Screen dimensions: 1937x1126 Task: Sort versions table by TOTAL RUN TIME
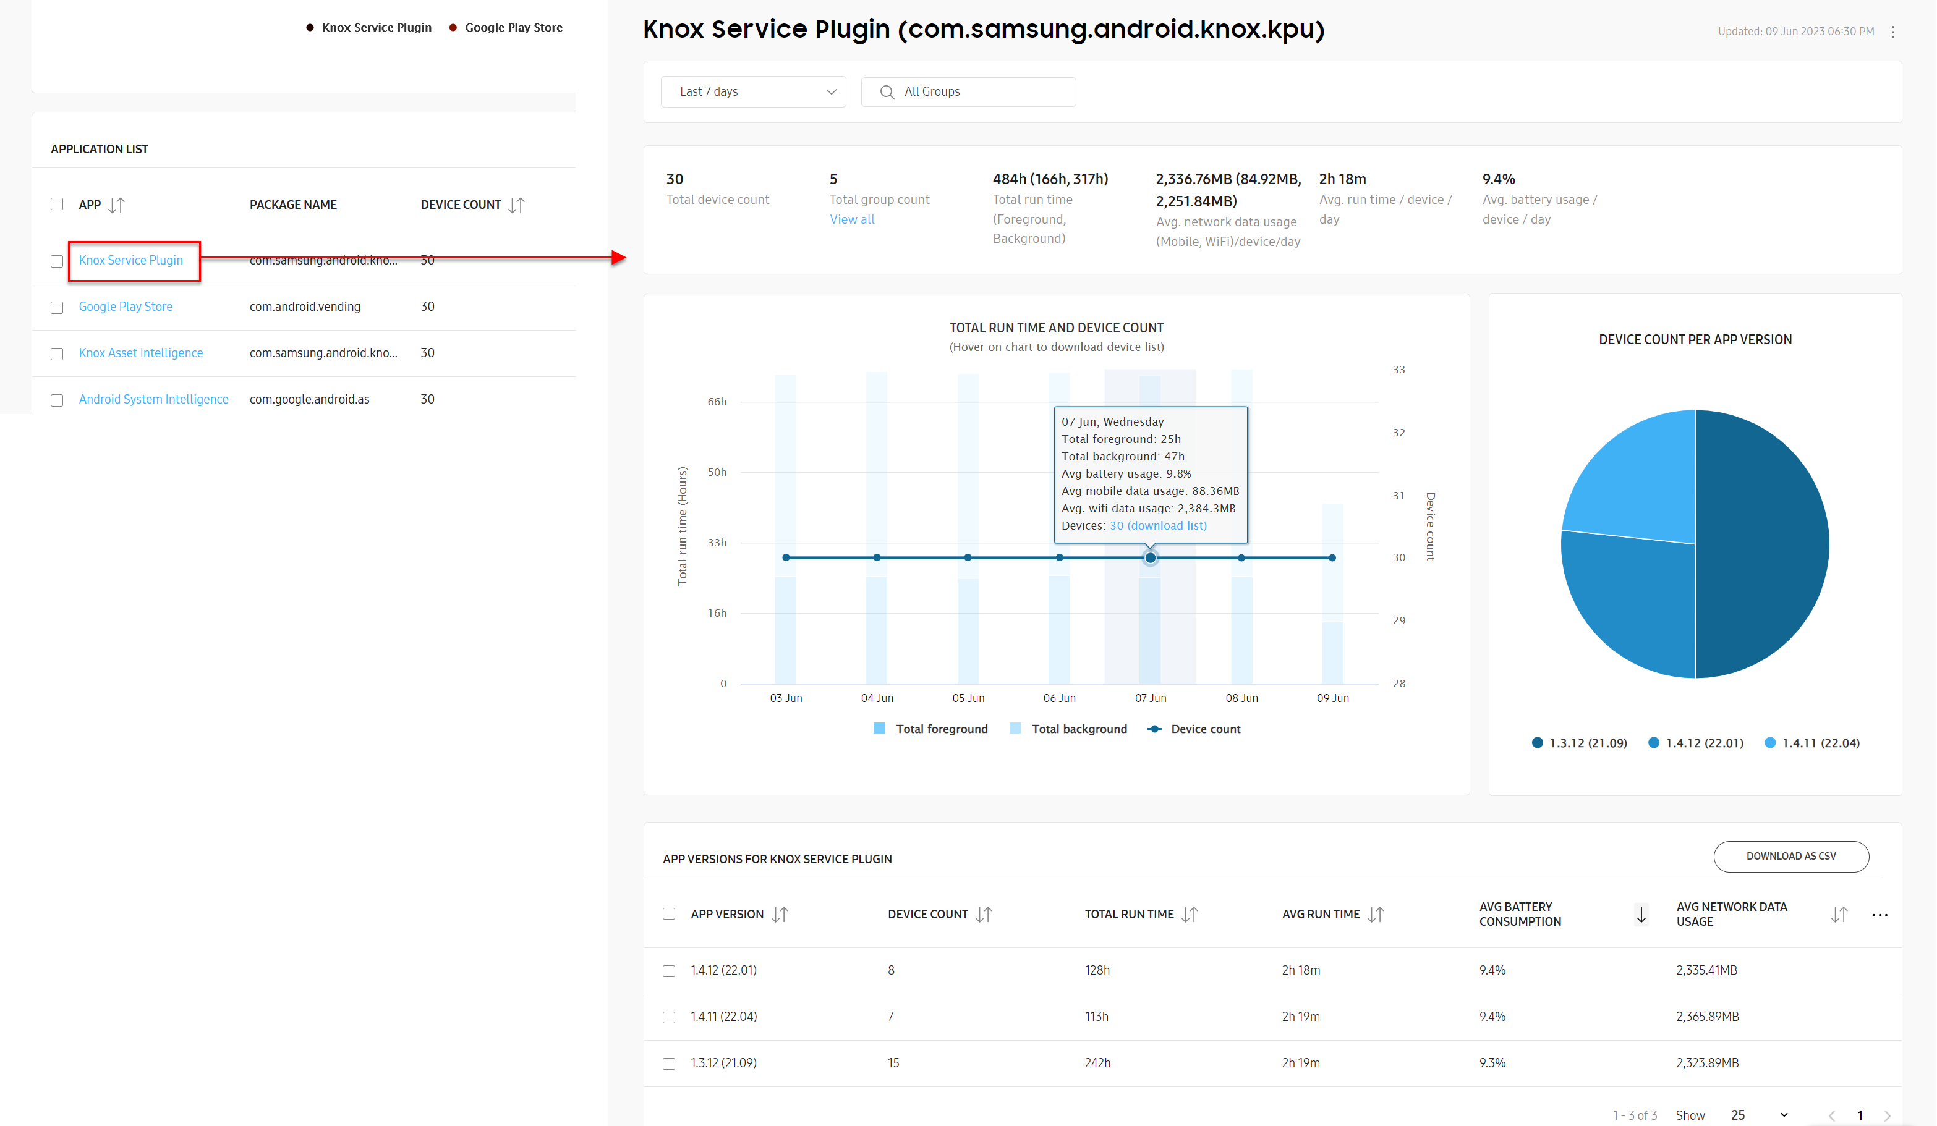(1190, 915)
